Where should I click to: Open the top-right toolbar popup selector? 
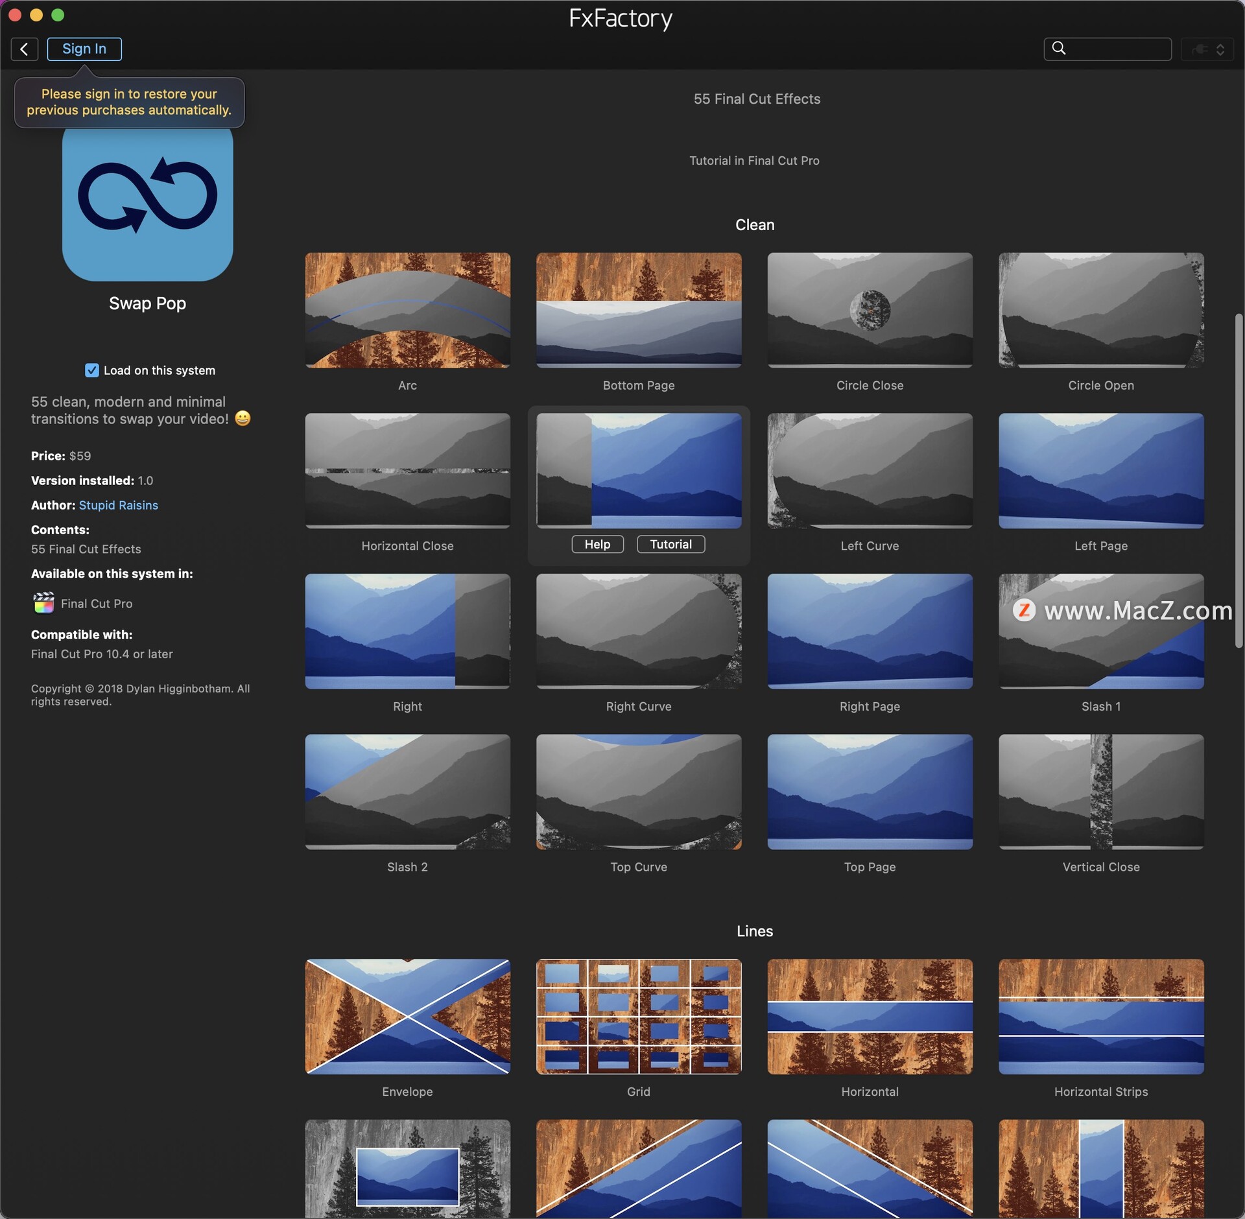[1206, 49]
